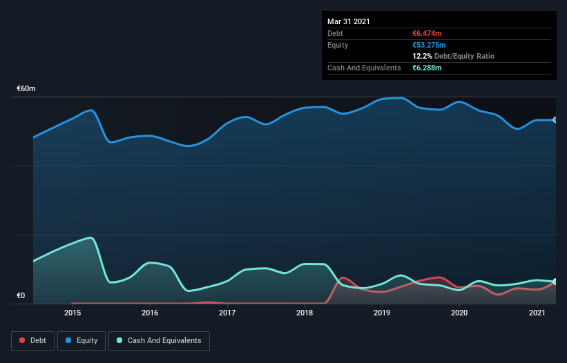Image resolution: width=567 pixels, height=363 pixels.
Task: Click the Equity line endpoint marker
Action: [x=555, y=120]
